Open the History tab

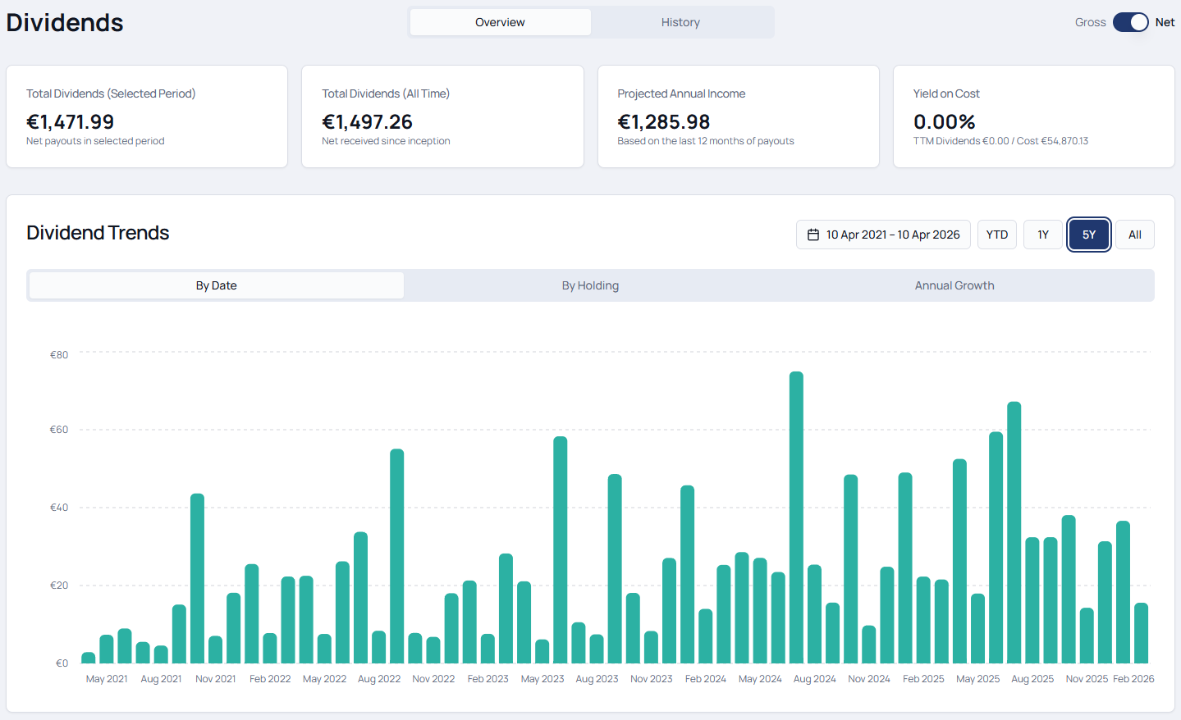pos(680,22)
